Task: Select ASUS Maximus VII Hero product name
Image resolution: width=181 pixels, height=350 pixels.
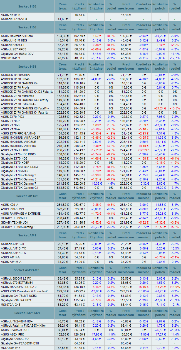Action: pyautogui.click(x=17, y=36)
